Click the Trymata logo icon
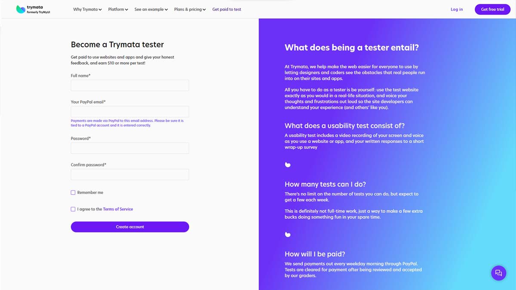This screenshot has height=290, width=516. click(x=21, y=9)
